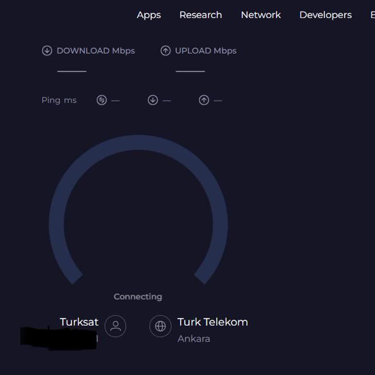Click the upload arrow icon beside UPLOAD Mbps
Image resolution: width=375 pixels, height=375 pixels.
(166, 51)
